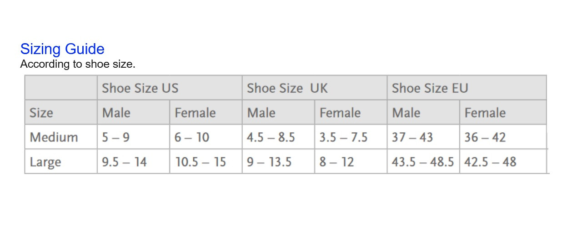Click the Female header under Shoe Size US
567x230 pixels.
pos(206,112)
